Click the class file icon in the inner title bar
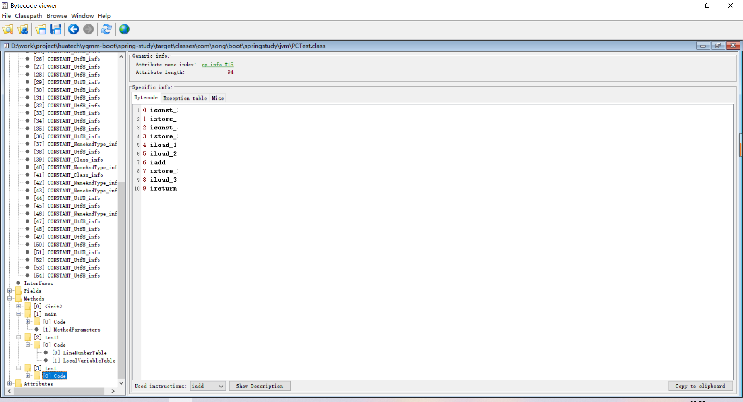Image resolution: width=743 pixels, height=402 pixels. pyautogui.click(x=6, y=46)
